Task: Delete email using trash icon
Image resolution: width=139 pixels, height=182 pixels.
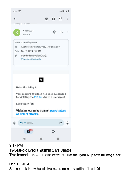Action: click(53, 19)
